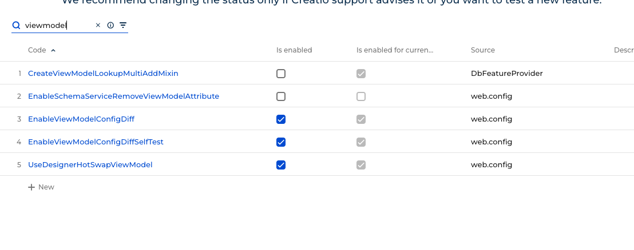Focus the viewmodel search field
The width and height of the screenshot is (634, 250).
tap(57, 25)
